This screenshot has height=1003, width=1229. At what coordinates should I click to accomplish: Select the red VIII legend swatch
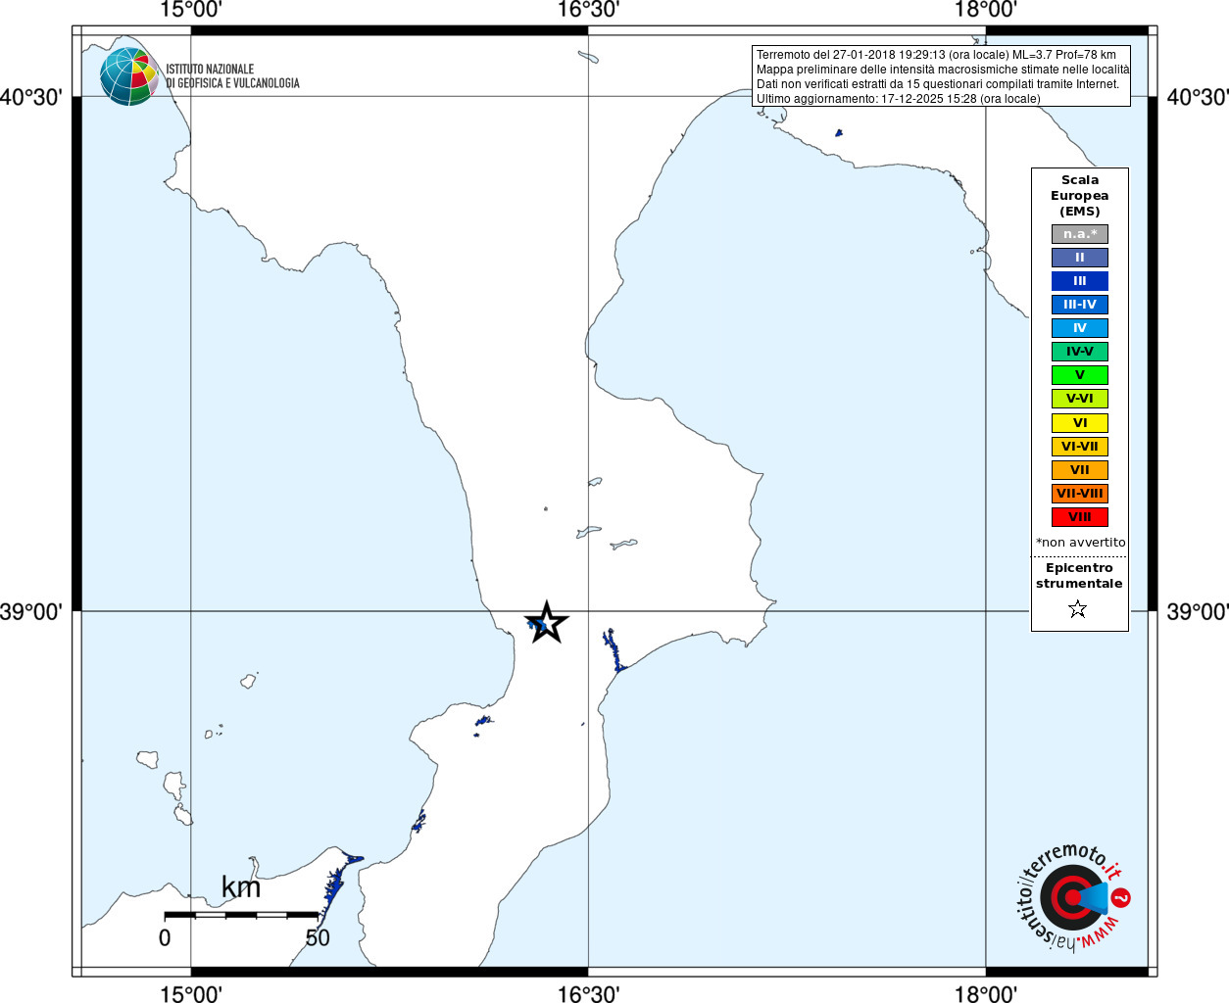point(1080,517)
